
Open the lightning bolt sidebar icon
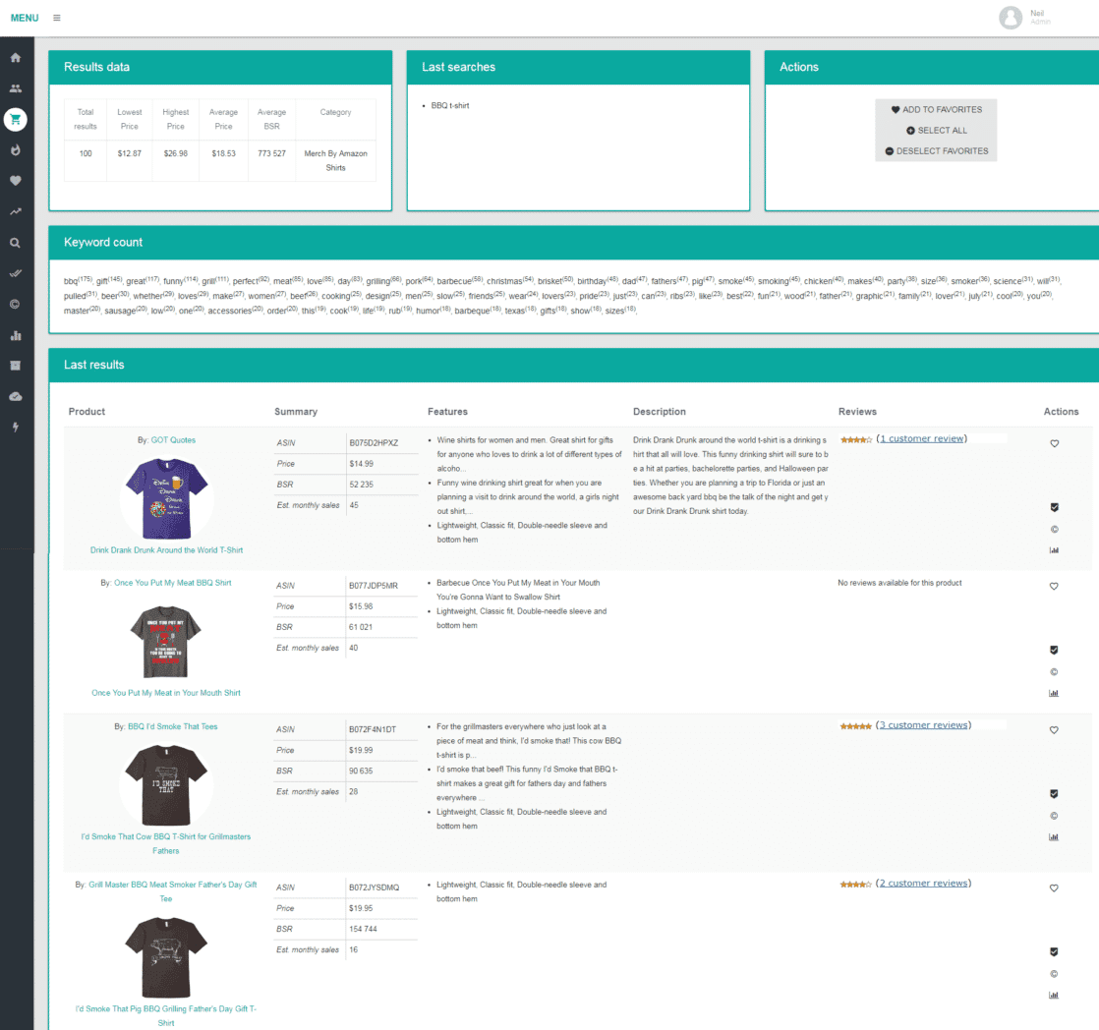coord(16,428)
